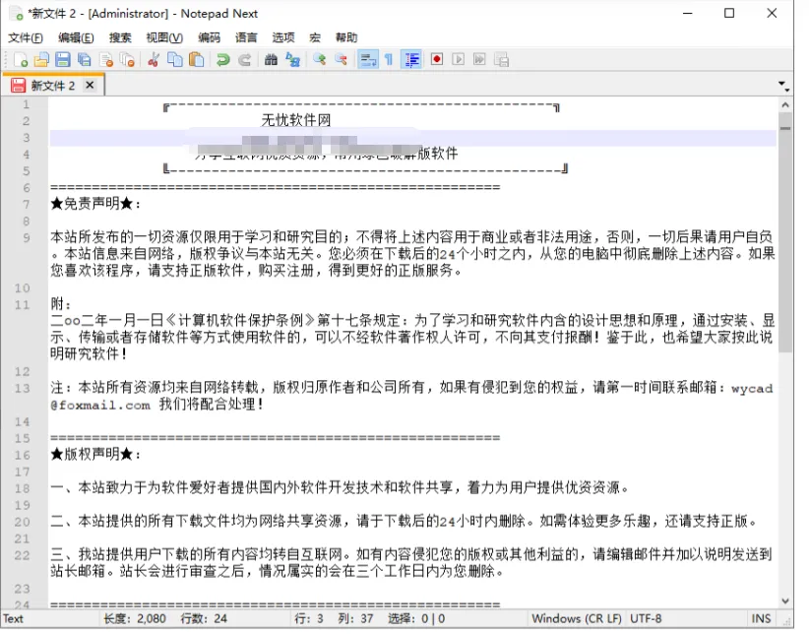
Task: Click the INS indicator in the status bar
Action: click(761, 618)
